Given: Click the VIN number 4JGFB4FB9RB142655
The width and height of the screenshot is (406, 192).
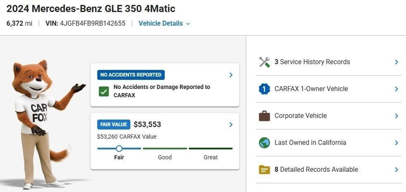Looking at the screenshot, I should 93,23.
